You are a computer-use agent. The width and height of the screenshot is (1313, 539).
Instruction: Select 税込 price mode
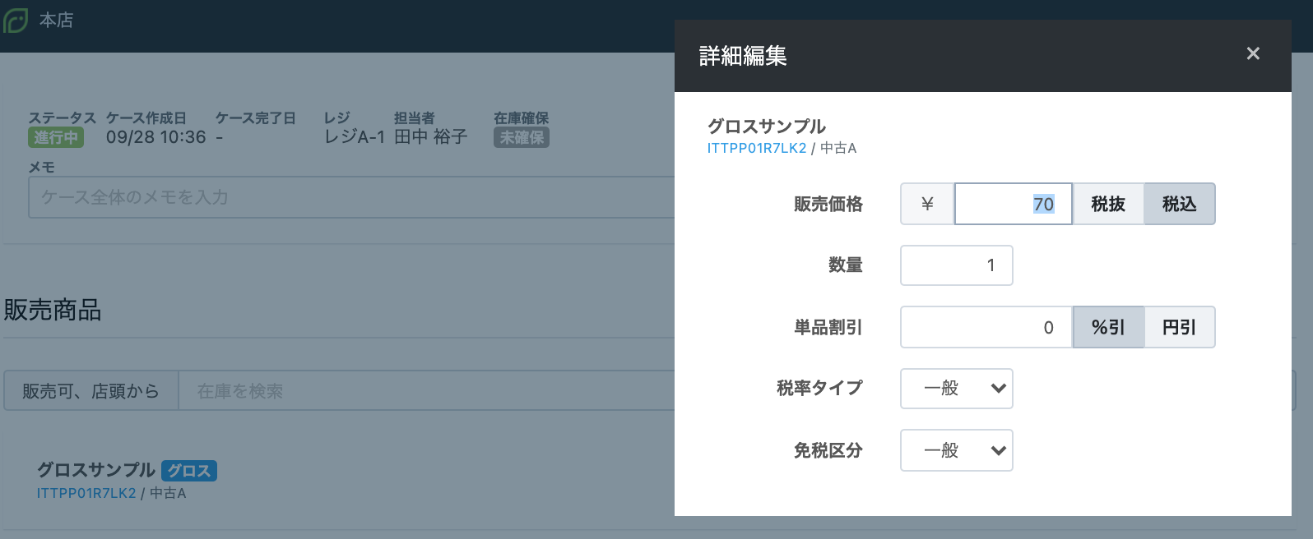(x=1179, y=204)
